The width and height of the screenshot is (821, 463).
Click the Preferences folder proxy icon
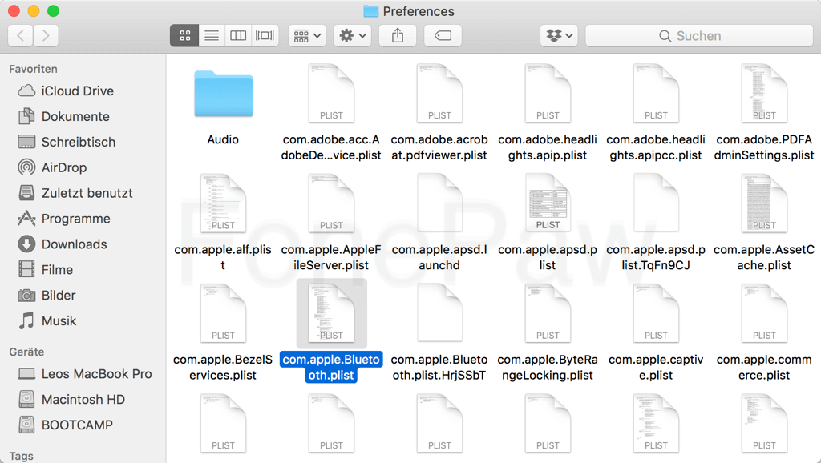click(x=370, y=11)
